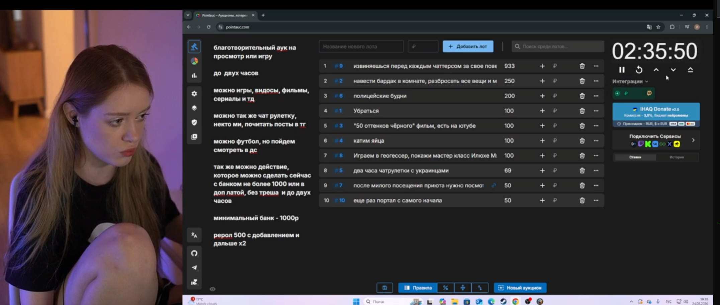Toggle visibility eye icon at bottom left

pyautogui.click(x=212, y=289)
